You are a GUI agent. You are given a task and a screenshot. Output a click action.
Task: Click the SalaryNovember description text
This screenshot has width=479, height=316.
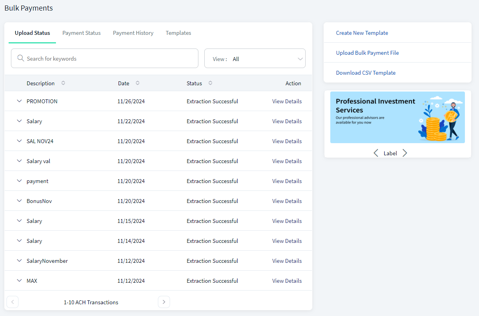pos(47,261)
